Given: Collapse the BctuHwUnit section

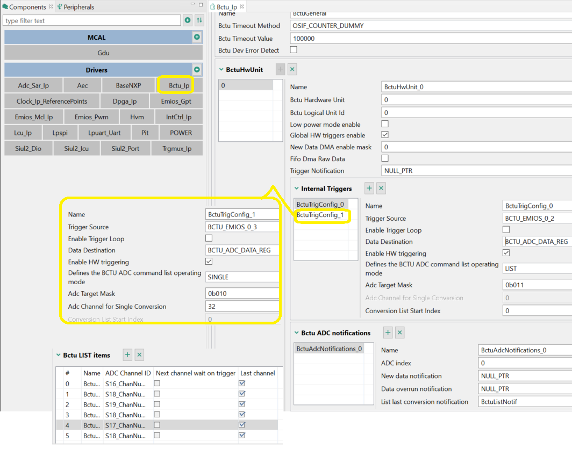Looking at the screenshot, I should point(221,69).
